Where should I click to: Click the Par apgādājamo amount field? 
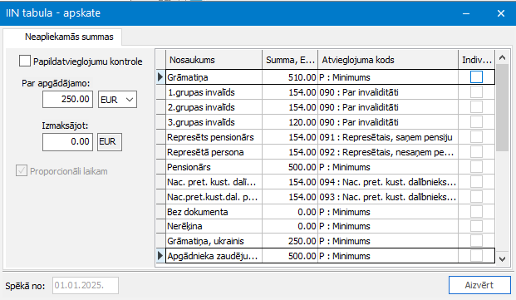(x=68, y=100)
